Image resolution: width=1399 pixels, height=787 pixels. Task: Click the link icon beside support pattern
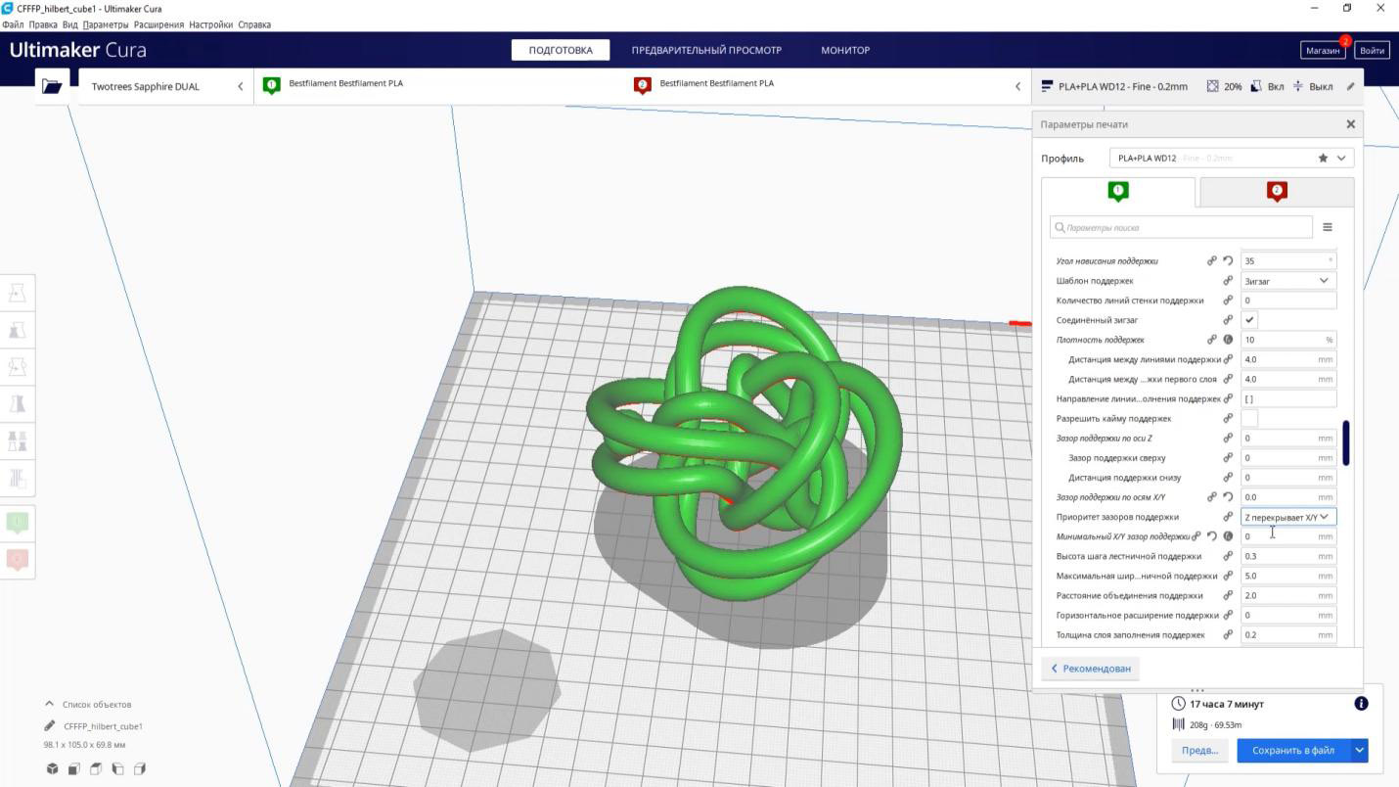coord(1228,281)
